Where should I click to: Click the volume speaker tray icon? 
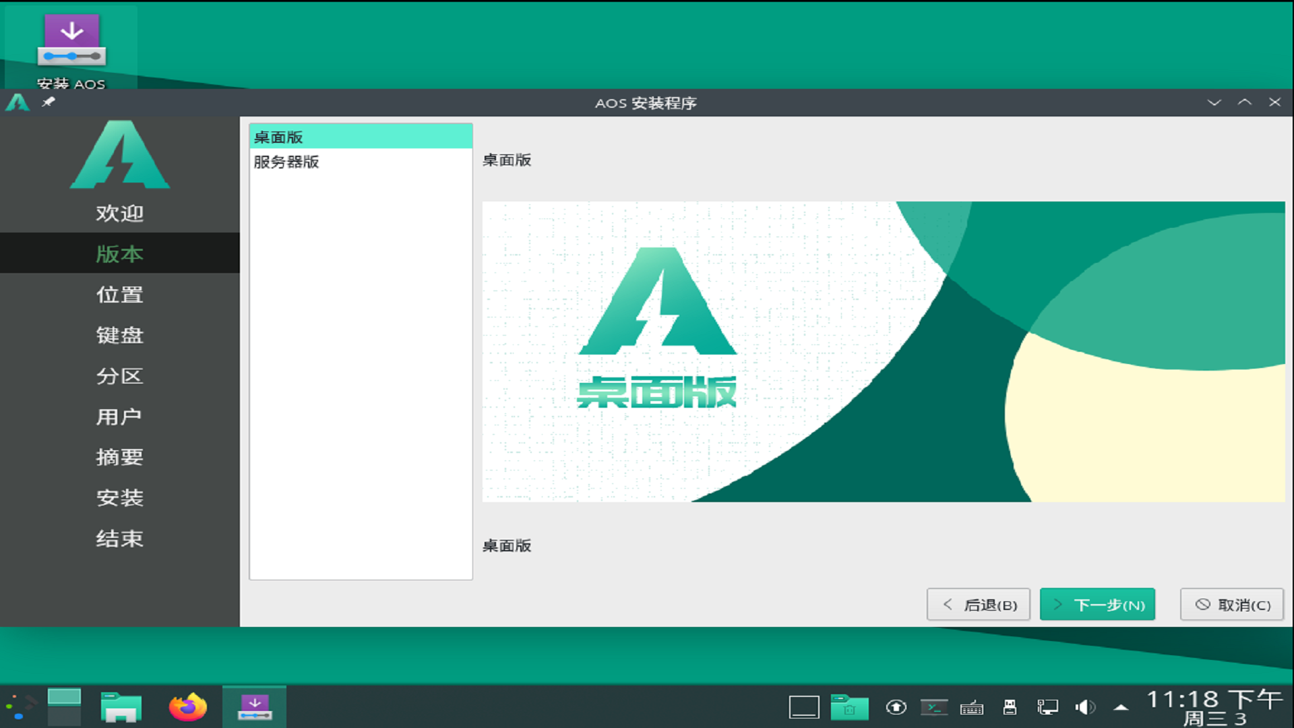point(1084,707)
